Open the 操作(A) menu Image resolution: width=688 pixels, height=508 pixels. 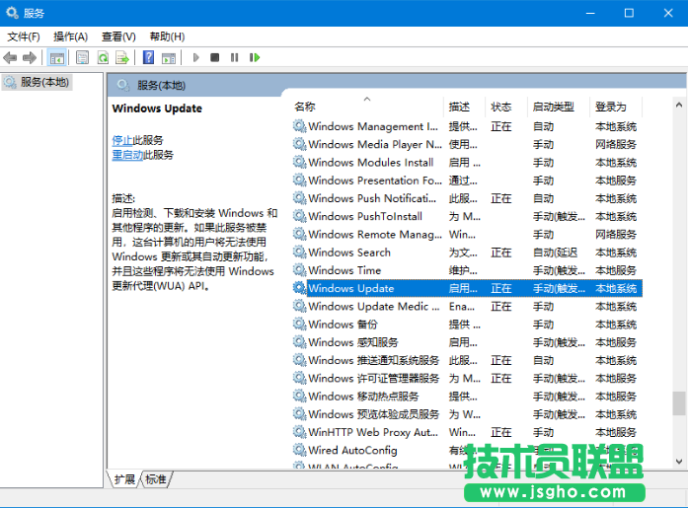(x=70, y=36)
